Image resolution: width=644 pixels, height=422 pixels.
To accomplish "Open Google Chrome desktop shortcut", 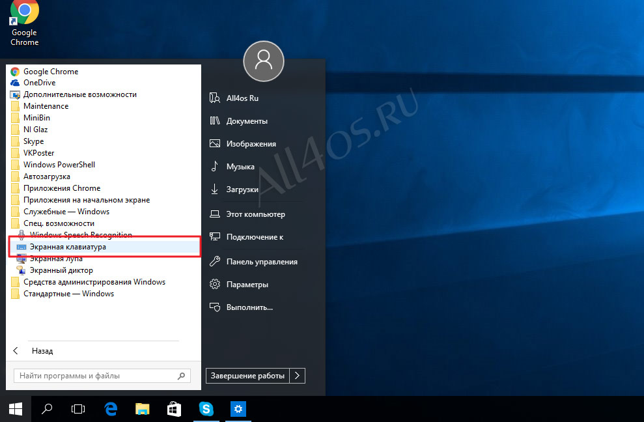I will point(24,24).
